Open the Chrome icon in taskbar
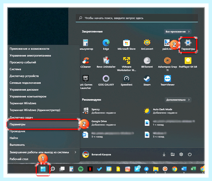This screenshot has width=212, height=181. (174, 169)
